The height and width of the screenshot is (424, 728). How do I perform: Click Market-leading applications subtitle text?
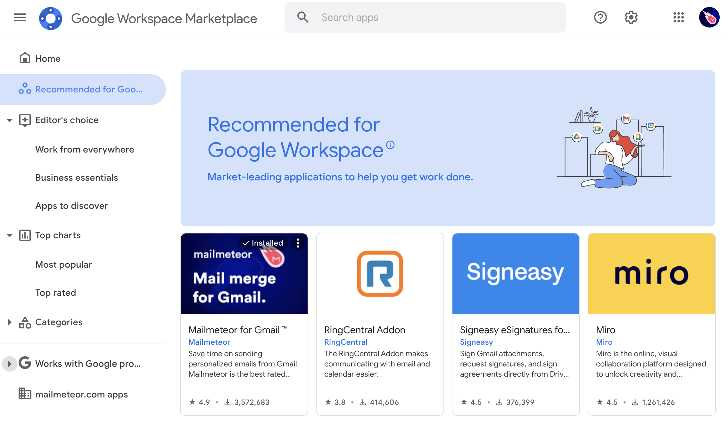(x=340, y=177)
